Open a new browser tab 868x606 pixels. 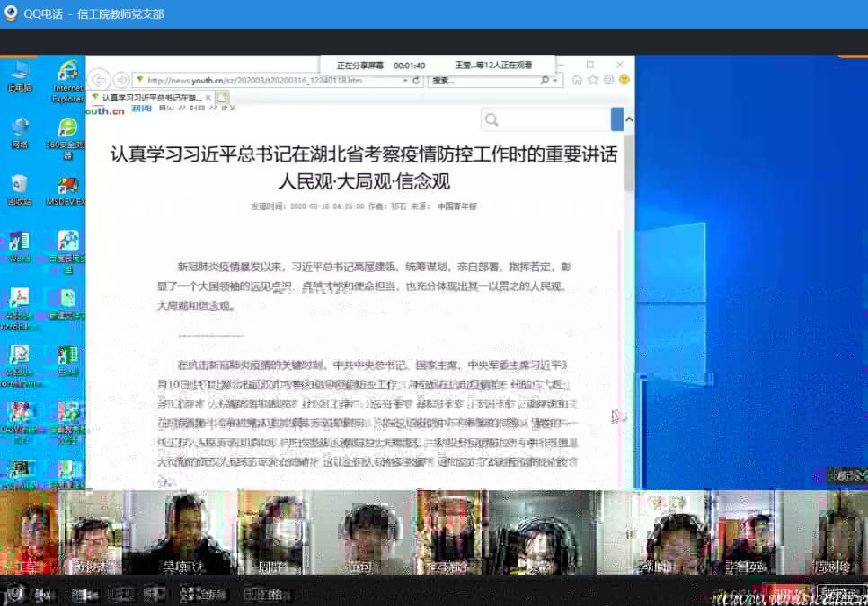pos(222,97)
